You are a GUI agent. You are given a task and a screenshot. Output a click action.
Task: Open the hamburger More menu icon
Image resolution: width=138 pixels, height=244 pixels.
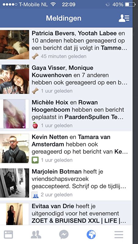click(x=119, y=235)
